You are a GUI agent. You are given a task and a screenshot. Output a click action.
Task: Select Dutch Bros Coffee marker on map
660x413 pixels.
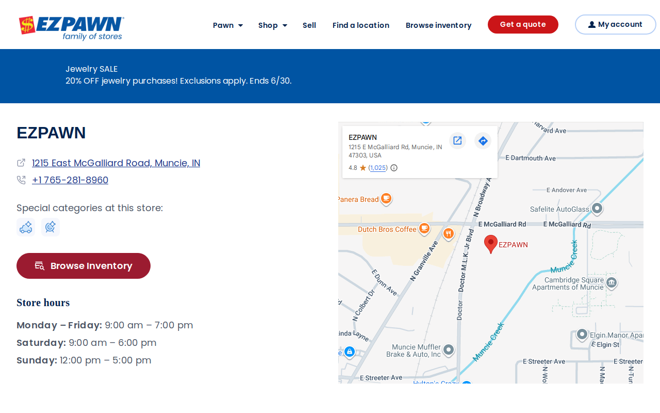pos(424,229)
